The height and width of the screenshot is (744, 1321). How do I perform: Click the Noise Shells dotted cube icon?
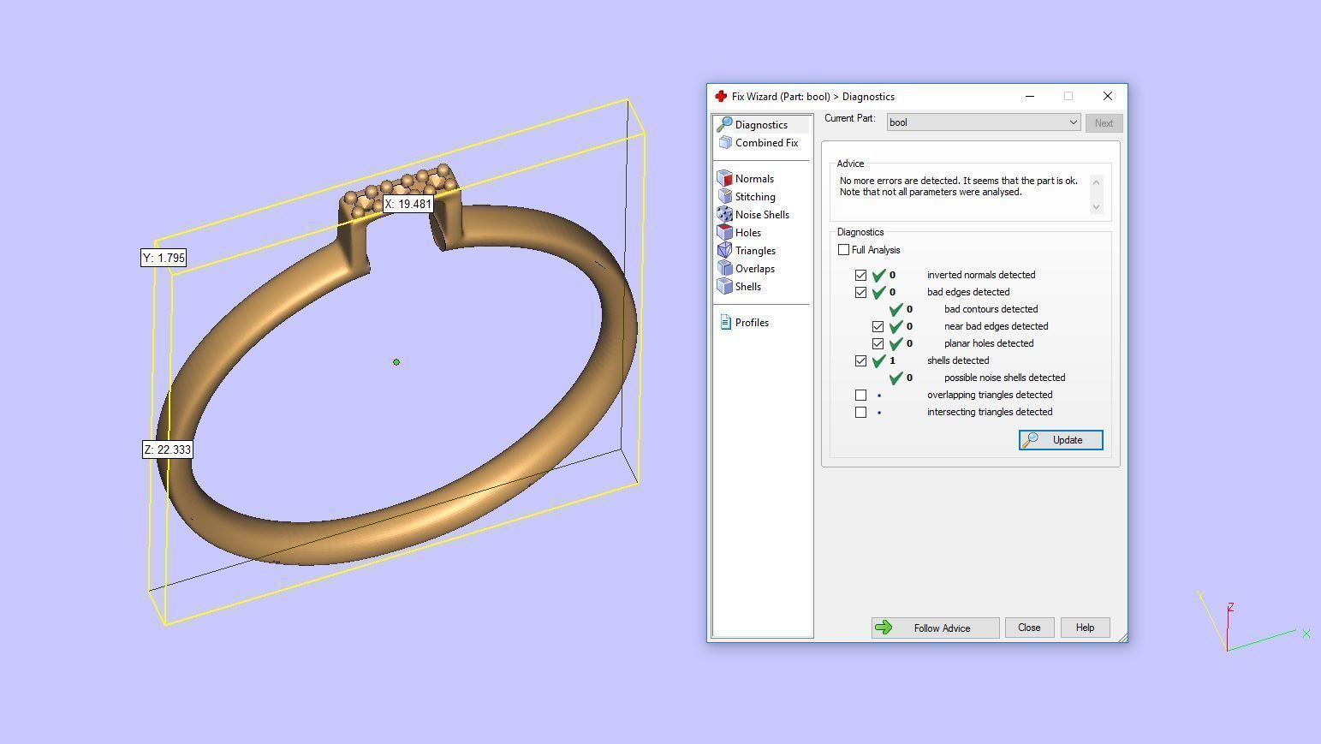[724, 215]
